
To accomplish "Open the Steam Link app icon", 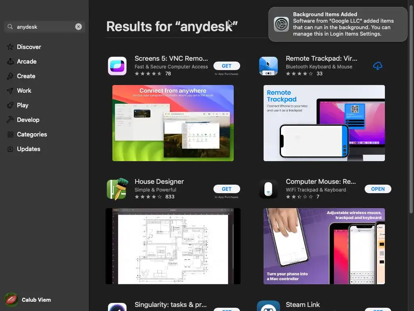I will [x=268, y=306].
